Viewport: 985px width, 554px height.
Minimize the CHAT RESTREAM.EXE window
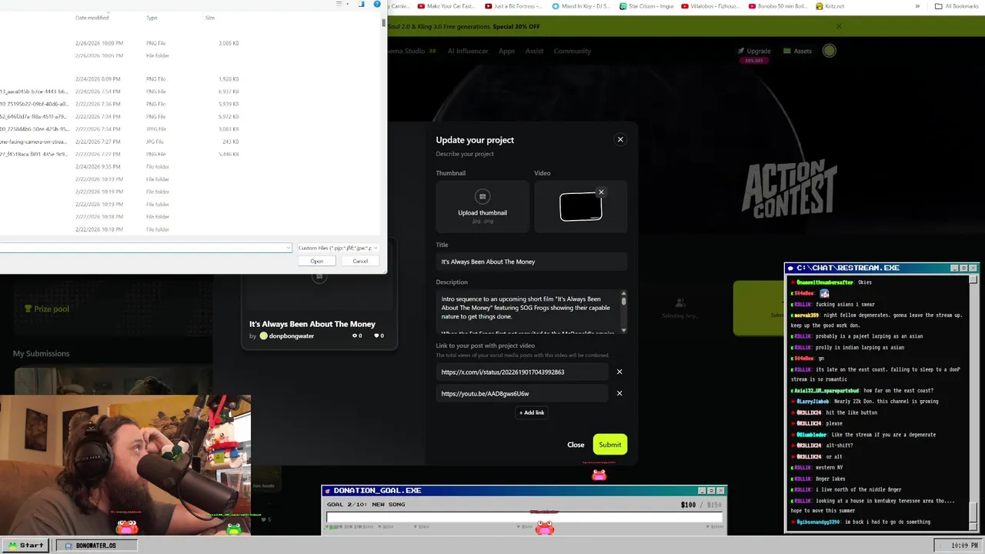(x=955, y=268)
